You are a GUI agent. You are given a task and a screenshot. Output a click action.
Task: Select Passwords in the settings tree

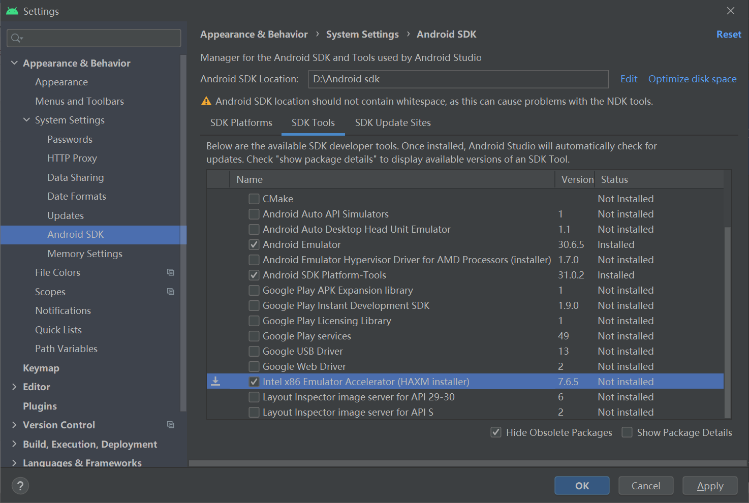click(x=70, y=139)
